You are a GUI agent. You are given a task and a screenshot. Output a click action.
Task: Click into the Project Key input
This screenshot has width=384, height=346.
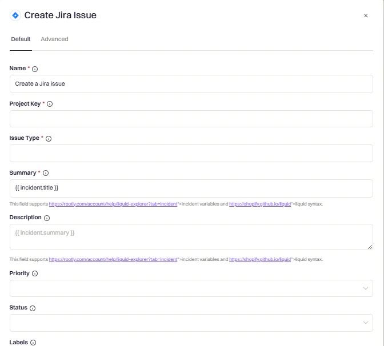coord(191,119)
